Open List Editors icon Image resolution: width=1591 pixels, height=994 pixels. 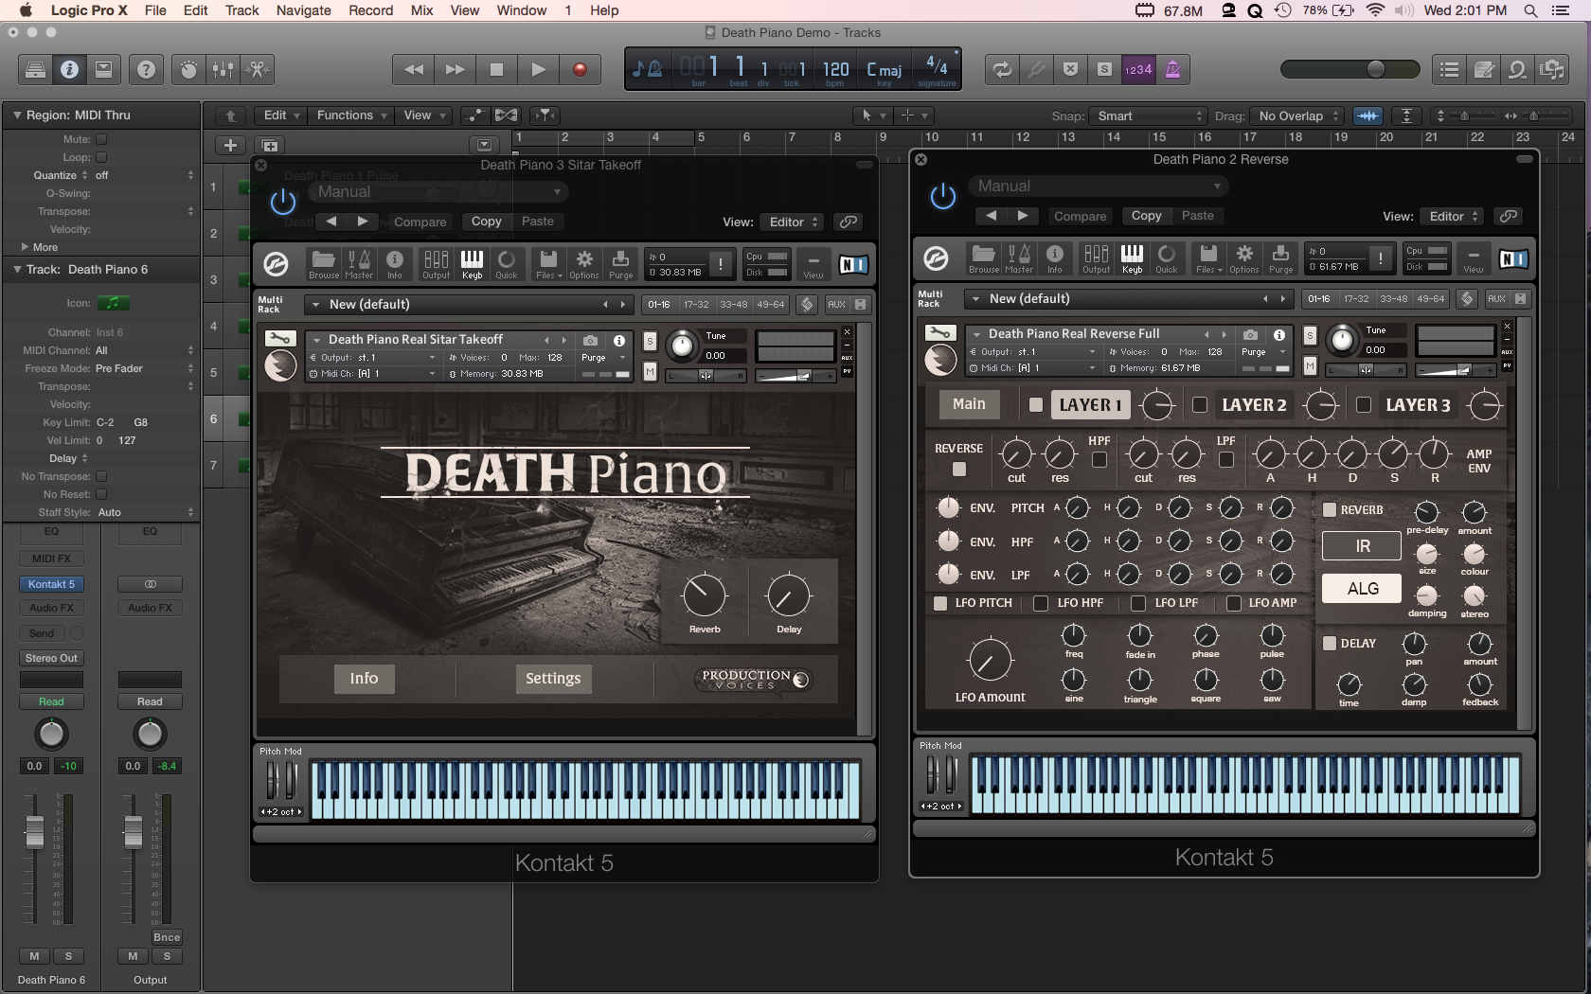click(x=1449, y=69)
